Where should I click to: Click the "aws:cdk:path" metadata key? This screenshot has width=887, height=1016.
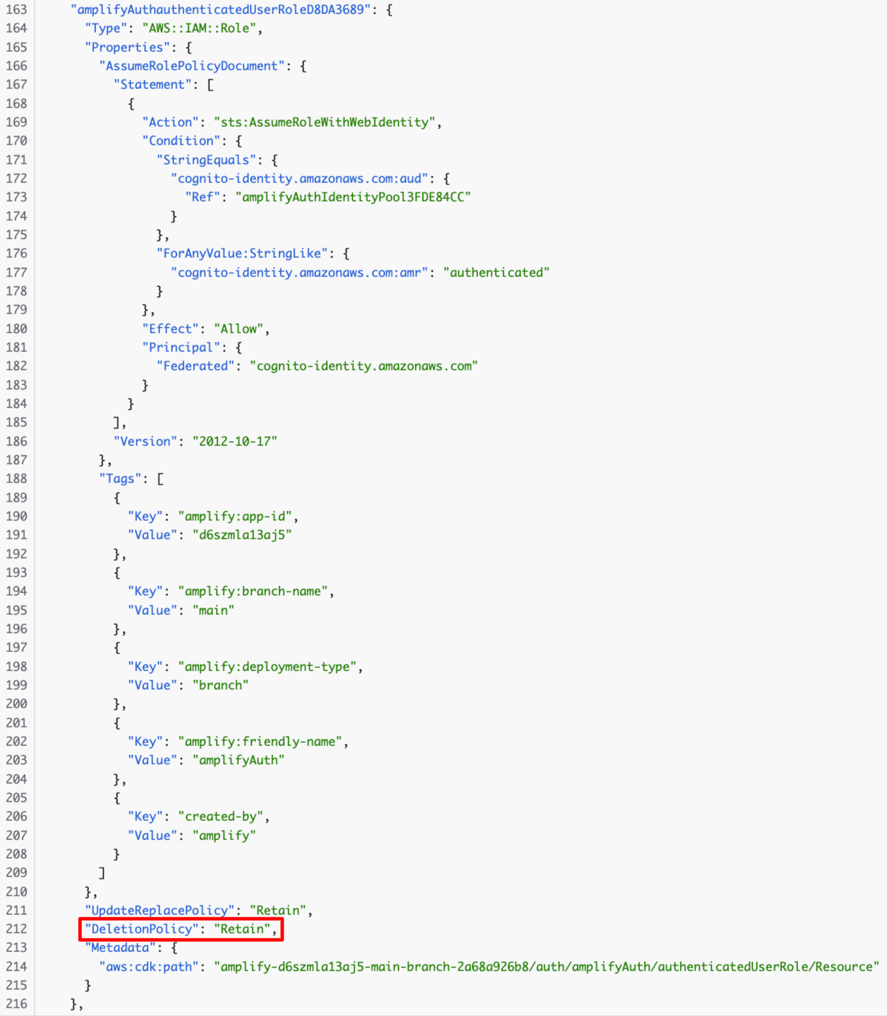coord(148,967)
